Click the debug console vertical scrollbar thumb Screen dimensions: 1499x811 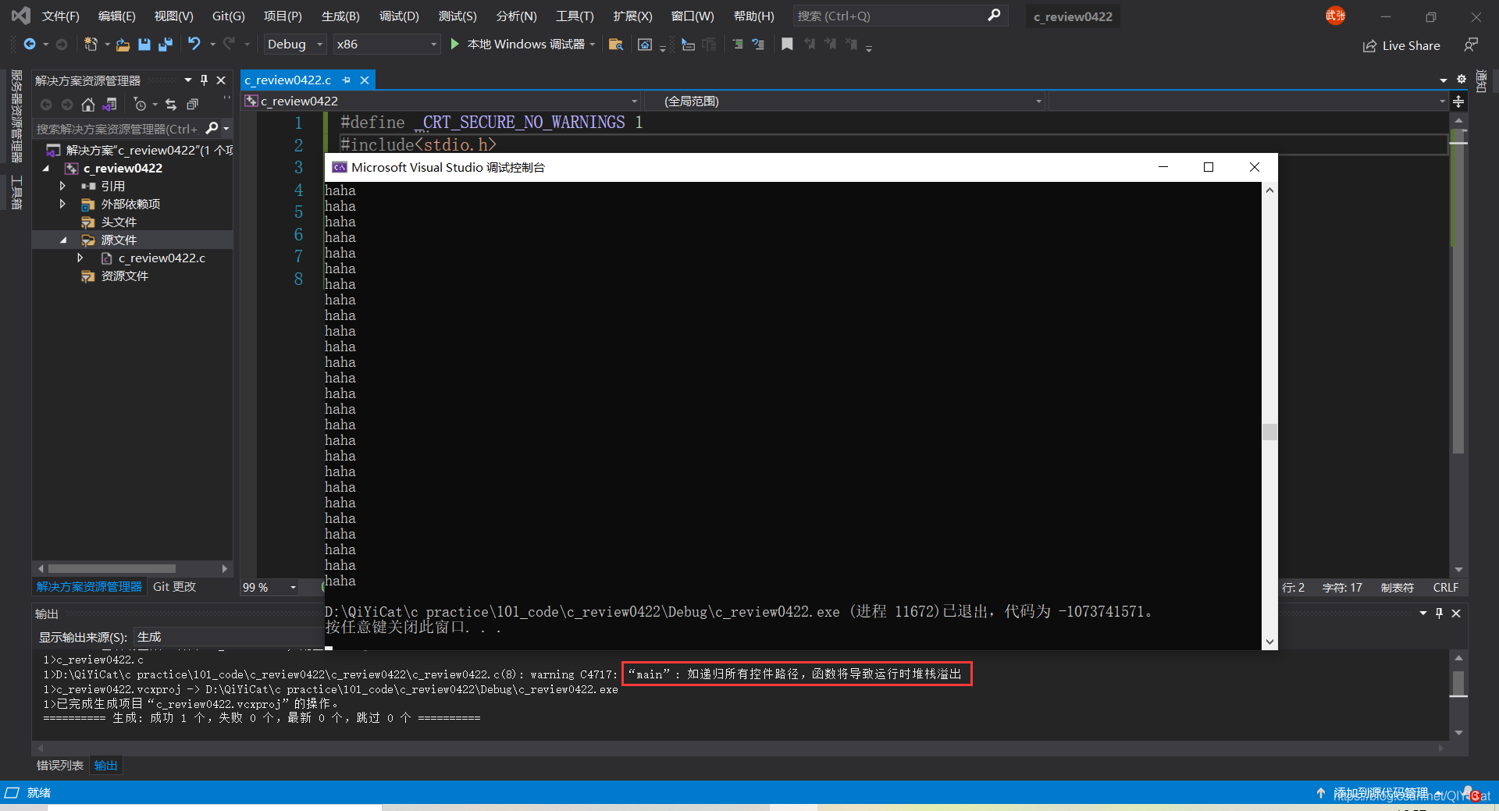[1269, 432]
